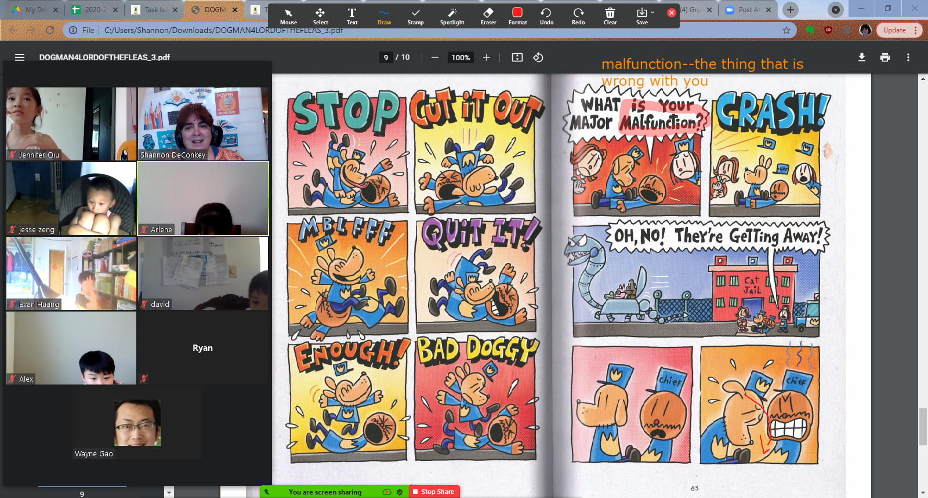This screenshot has width=928, height=498.
Task: Select Ryan's participant tile
Action: pos(203,348)
